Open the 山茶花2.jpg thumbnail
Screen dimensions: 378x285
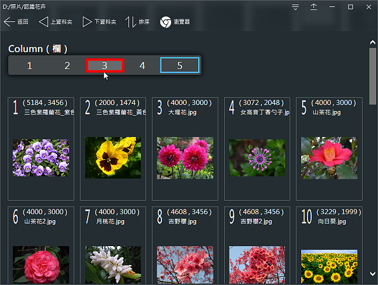pyautogui.click(x=41, y=265)
